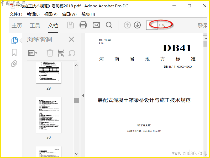
Task: Open the 编辑(E) menu
Action: [33, 14]
